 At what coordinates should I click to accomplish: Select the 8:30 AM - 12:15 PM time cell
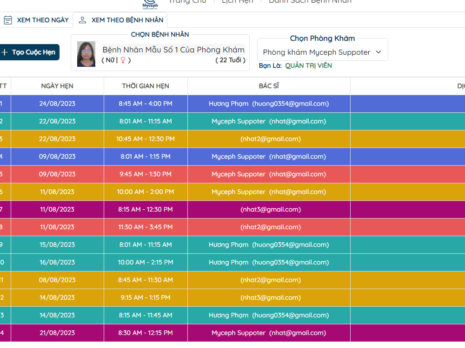pos(146,333)
